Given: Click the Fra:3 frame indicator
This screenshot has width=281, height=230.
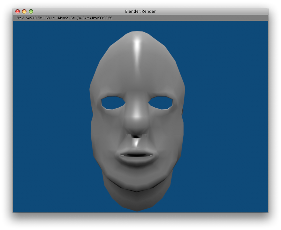Looking at the screenshot, I should click(x=20, y=18).
